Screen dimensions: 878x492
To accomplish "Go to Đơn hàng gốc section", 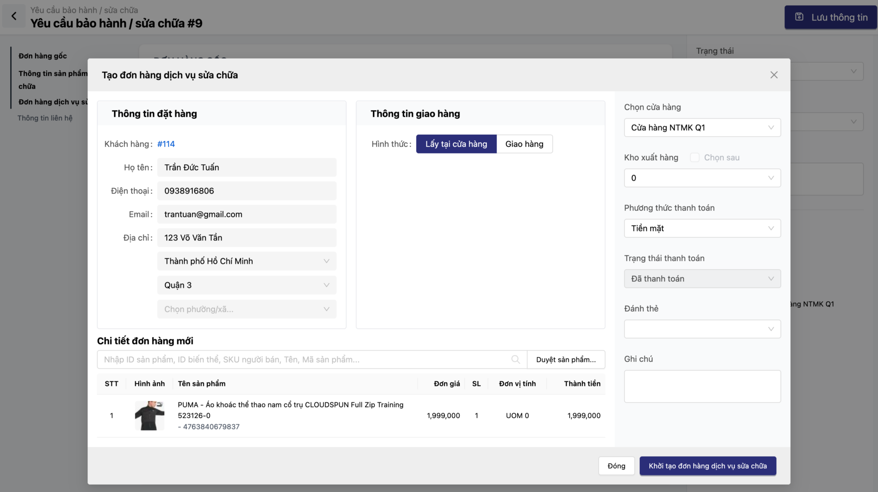I will (43, 56).
